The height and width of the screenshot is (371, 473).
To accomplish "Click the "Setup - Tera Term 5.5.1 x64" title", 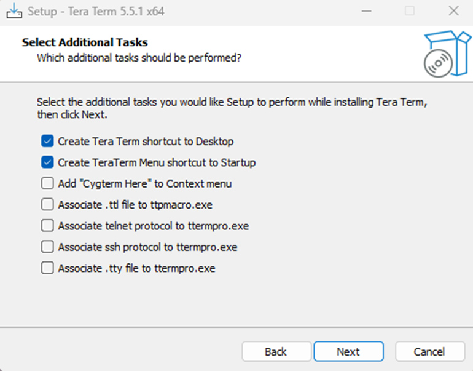I will (96, 11).
